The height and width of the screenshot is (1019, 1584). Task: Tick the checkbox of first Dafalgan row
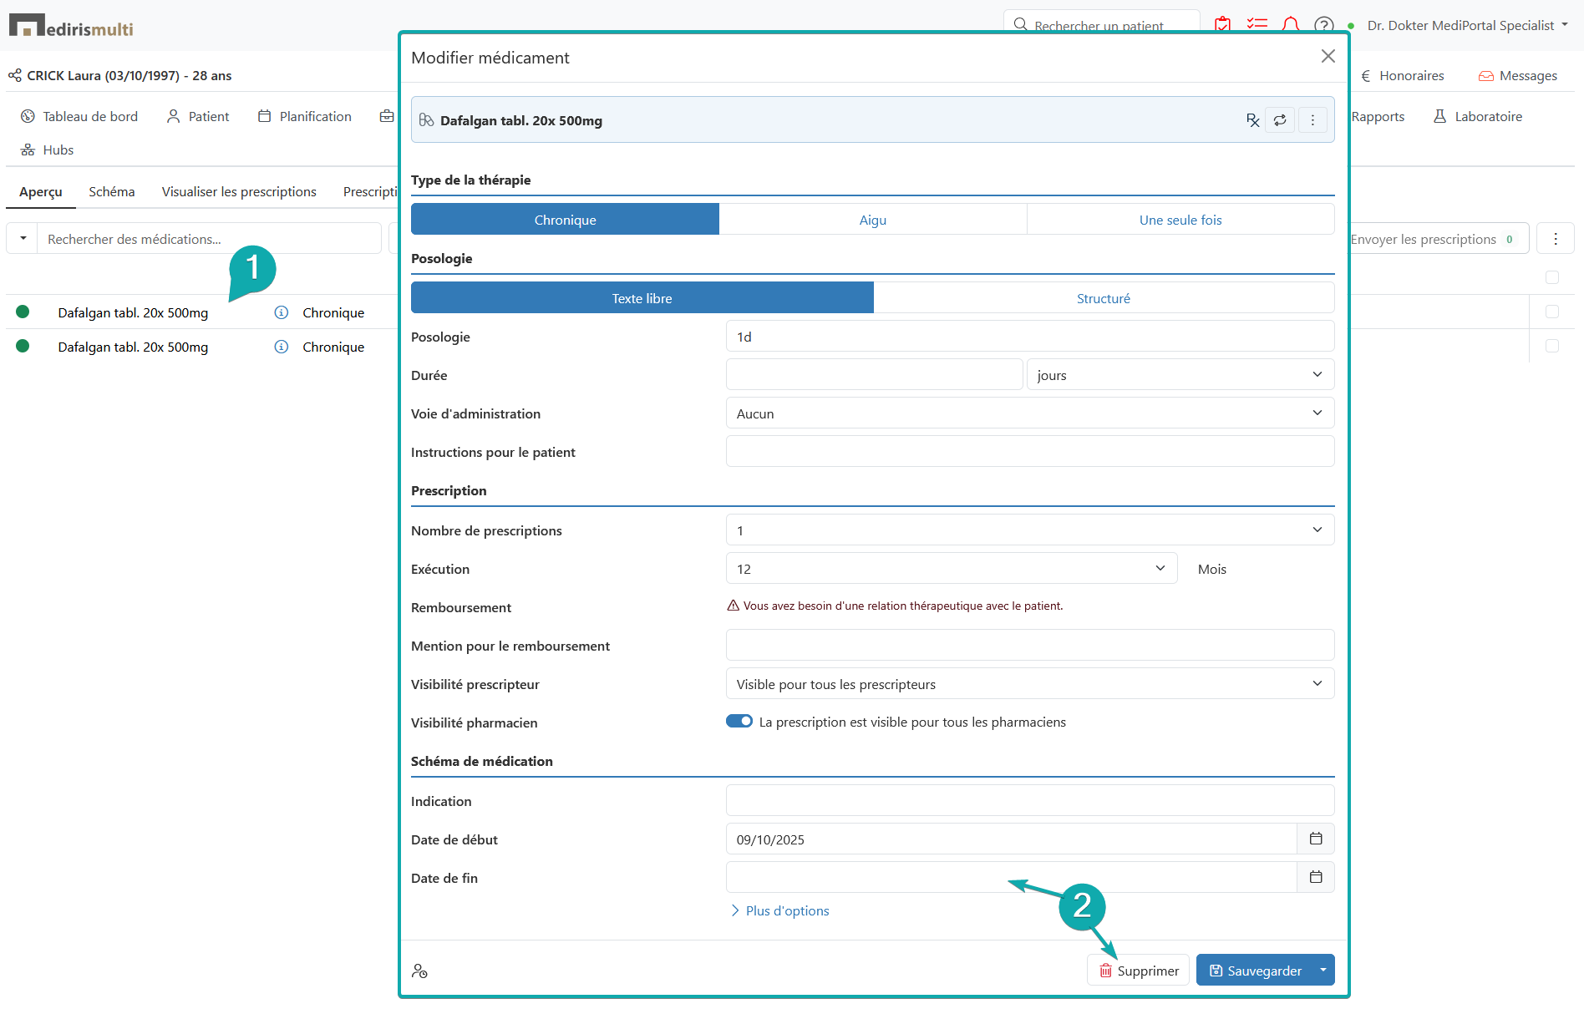click(x=1552, y=312)
